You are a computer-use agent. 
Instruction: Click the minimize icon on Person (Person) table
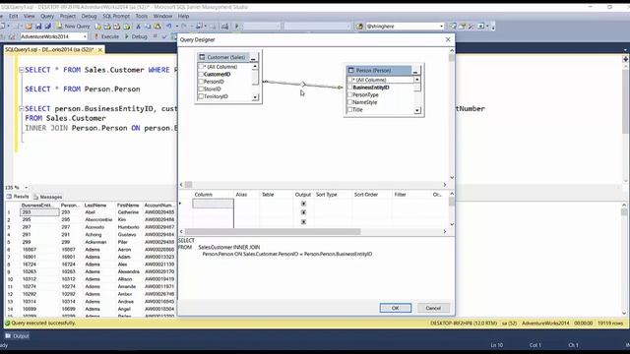click(x=415, y=71)
